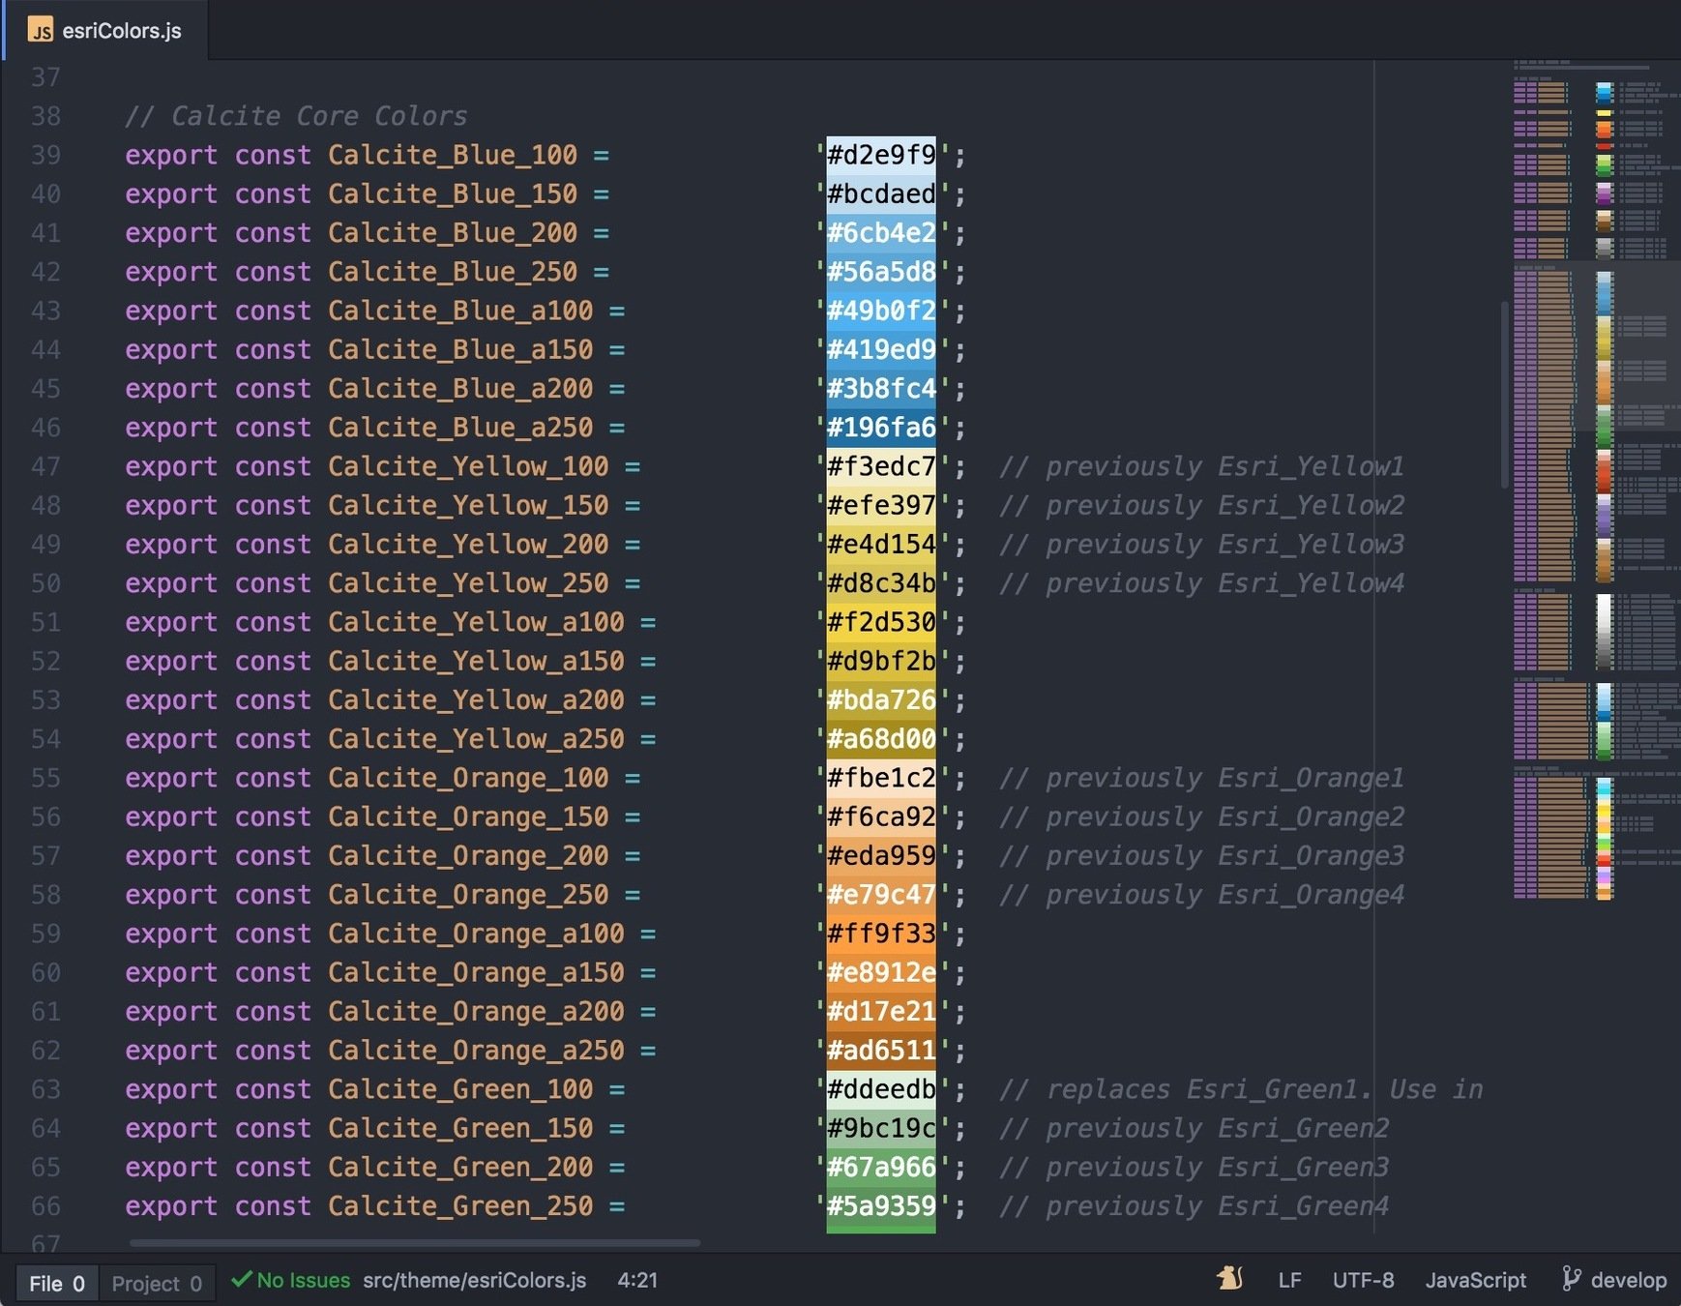1681x1306 pixels.
Task: Click color swatch #ff9f33
Action: (881, 934)
